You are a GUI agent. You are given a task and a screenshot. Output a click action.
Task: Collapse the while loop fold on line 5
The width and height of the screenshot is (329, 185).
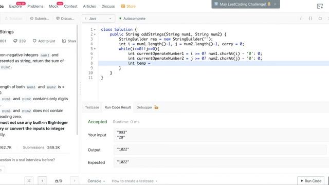[95, 49]
